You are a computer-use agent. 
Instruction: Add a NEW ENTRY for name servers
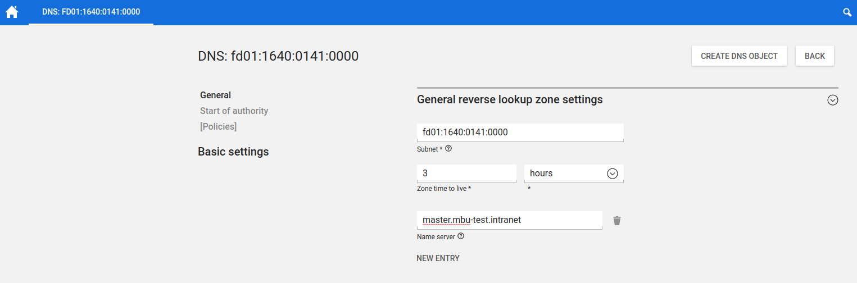[x=438, y=258]
